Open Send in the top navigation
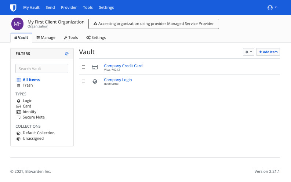Image resolution: width=291 pixels, height=182 pixels. [x=51, y=7]
